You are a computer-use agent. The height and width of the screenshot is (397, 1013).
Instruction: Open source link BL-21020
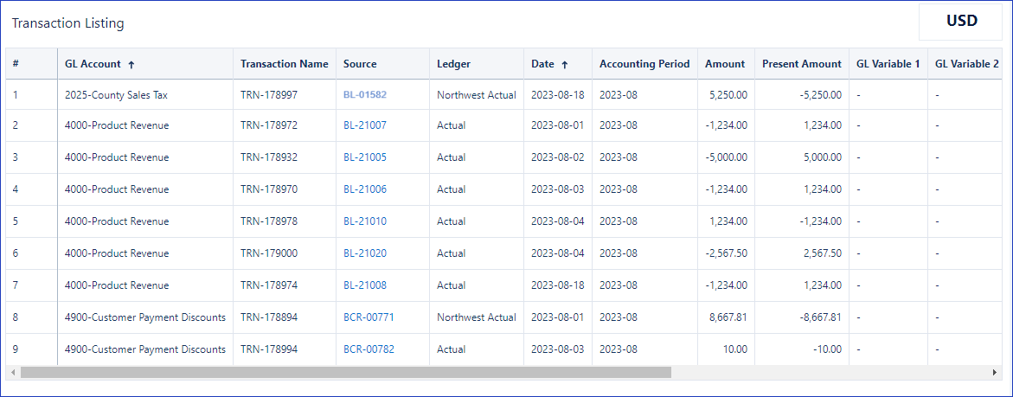[365, 253]
